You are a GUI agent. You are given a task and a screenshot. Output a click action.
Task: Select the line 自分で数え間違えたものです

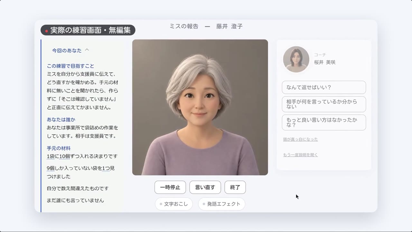click(x=78, y=188)
